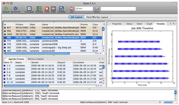
Task: Select the Timeline tab
Action: point(160,24)
